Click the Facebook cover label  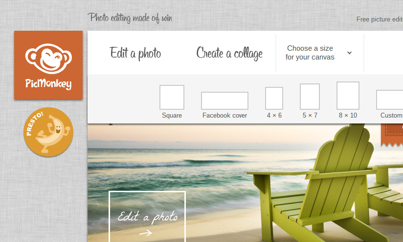(x=224, y=115)
